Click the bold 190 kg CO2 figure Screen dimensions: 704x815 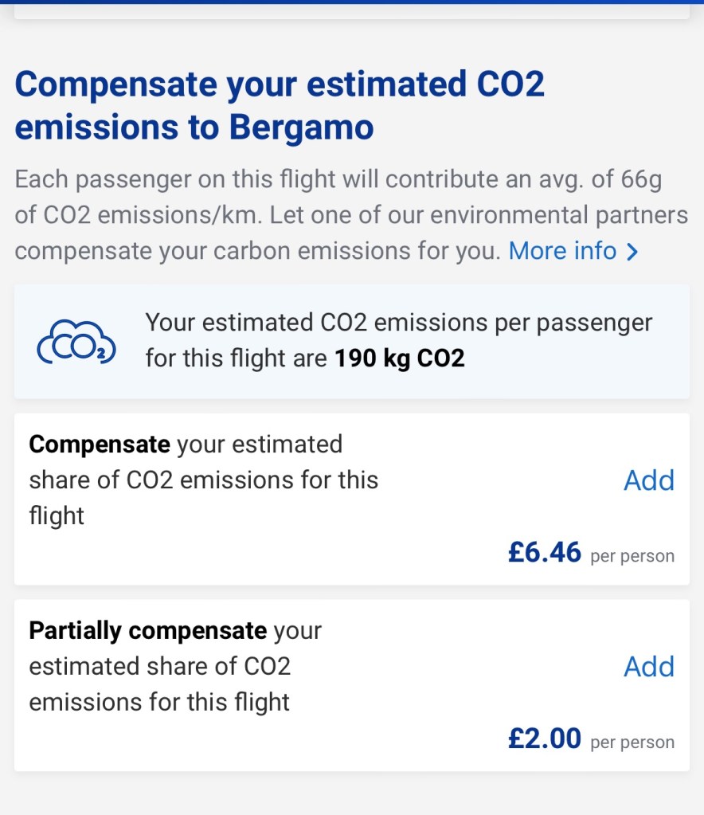coord(399,359)
